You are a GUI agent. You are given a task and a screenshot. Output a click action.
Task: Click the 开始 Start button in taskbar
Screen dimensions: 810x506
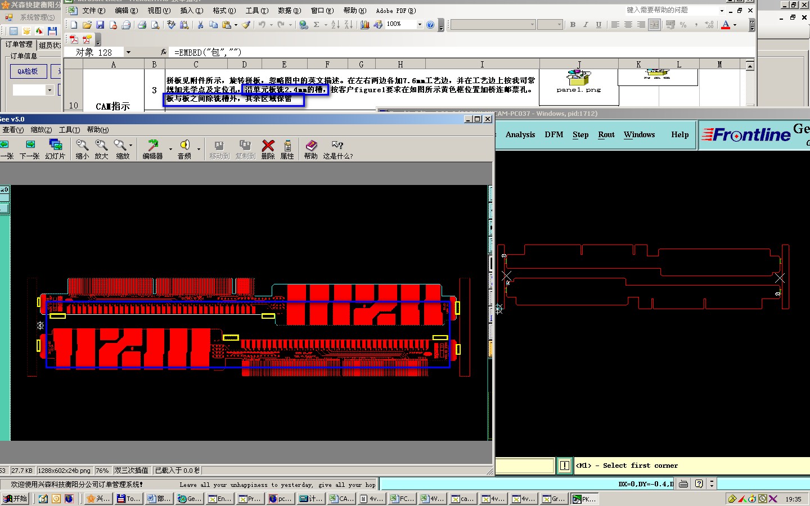(x=15, y=499)
